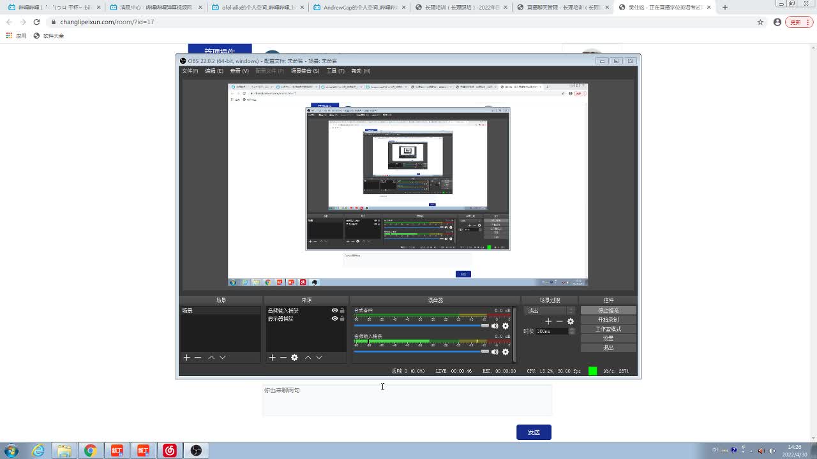The width and height of the screenshot is (817, 459).
Task: Open the Scene Collection menu in OBS
Action: pyautogui.click(x=304, y=71)
